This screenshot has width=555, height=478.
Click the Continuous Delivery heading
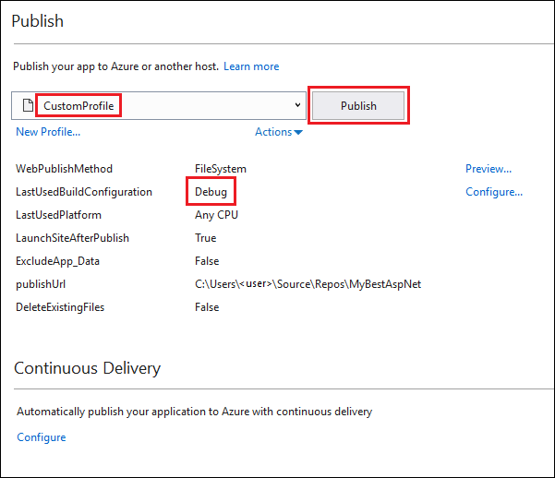click(x=87, y=368)
